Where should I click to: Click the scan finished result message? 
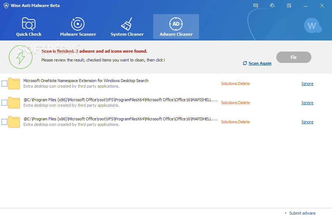point(94,51)
